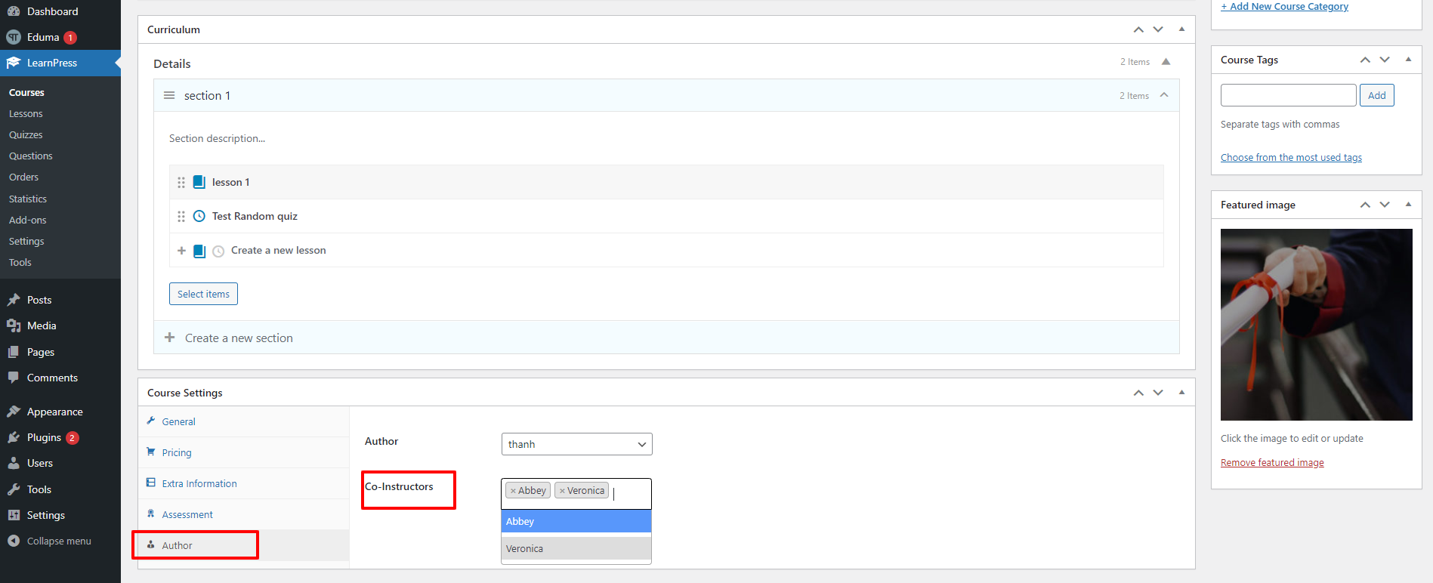This screenshot has height=583, width=1433.
Task: Open LearnPress Tools submenu
Action: tap(20, 262)
